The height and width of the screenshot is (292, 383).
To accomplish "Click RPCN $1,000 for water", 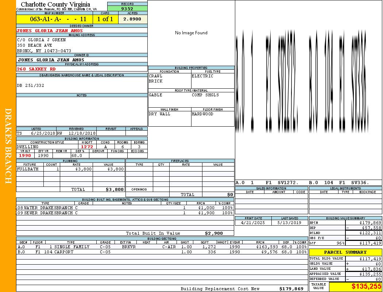I will (206, 208).
